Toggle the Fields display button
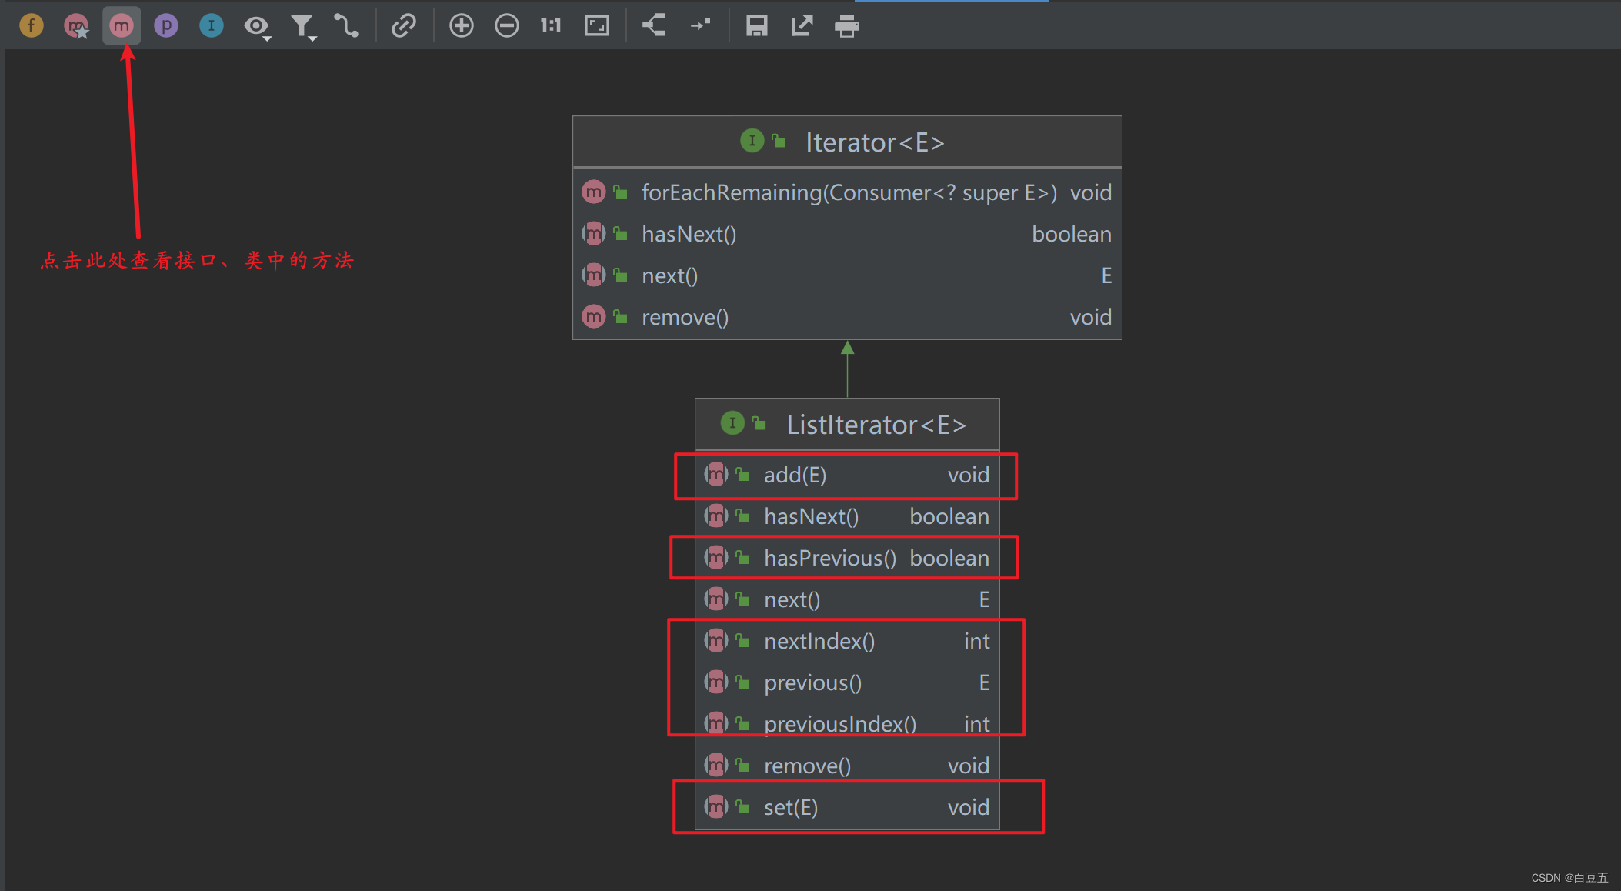1621x891 pixels. 32,26
